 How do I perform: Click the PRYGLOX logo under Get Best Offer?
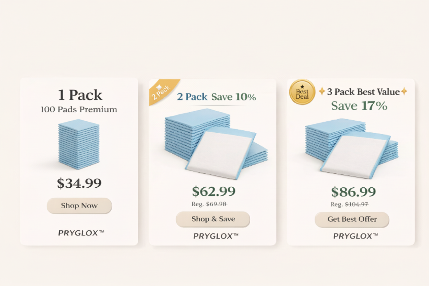355,236
